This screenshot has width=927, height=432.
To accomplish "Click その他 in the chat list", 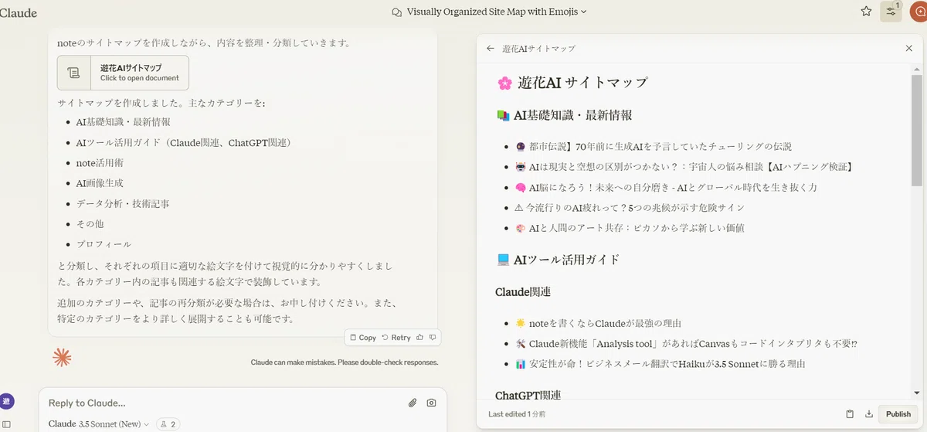I will tap(90, 223).
